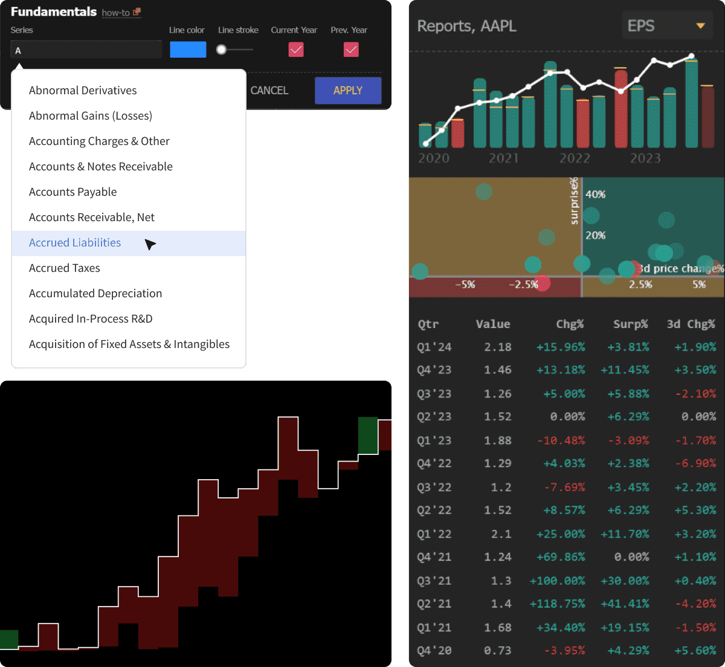Choose Acquired In-Process R&D entry
Screen dimensions: 725x667
pyautogui.click(x=91, y=319)
